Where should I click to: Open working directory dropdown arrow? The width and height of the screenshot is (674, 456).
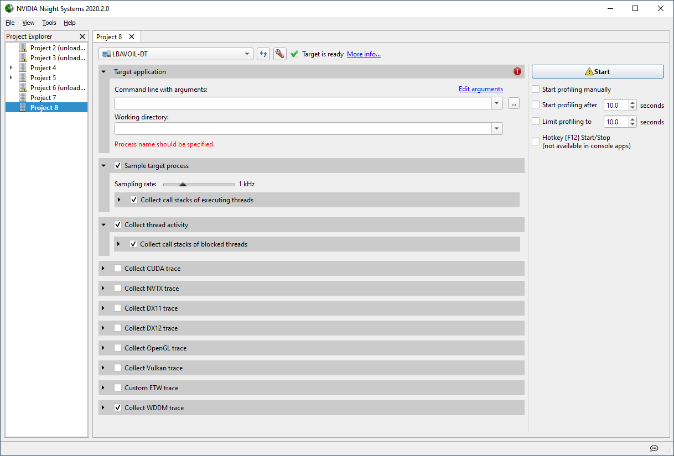click(x=497, y=129)
